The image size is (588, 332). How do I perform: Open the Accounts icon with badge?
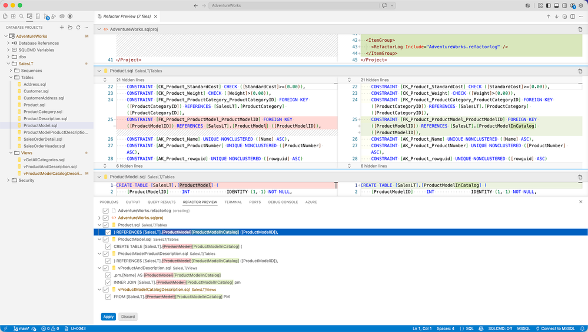coord(573,6)
